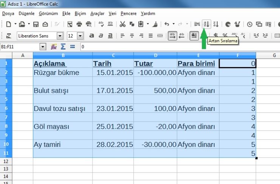Open the Araçlar menu
Screen dimensions: 280x184
[97, 13]
